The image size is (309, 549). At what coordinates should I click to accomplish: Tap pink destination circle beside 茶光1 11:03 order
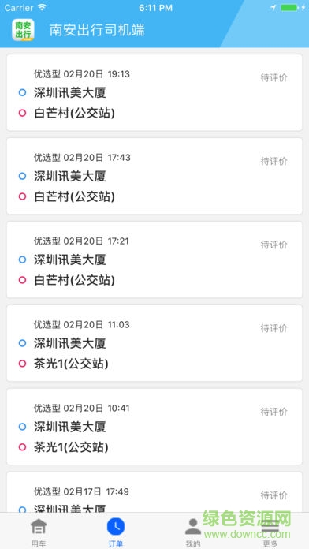22,364
